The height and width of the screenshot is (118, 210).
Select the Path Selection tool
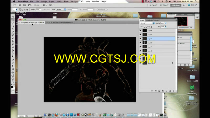13,66
